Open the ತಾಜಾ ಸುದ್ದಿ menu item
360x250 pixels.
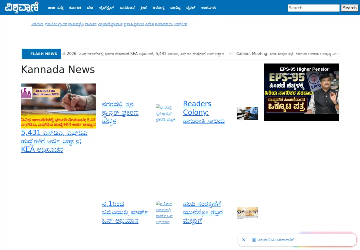pyautogui.click(x=55, y=8)
